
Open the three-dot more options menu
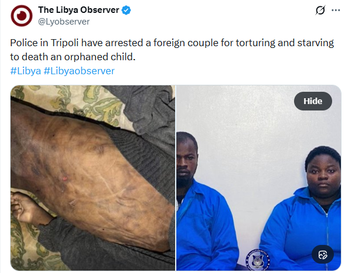coord(336,10)
